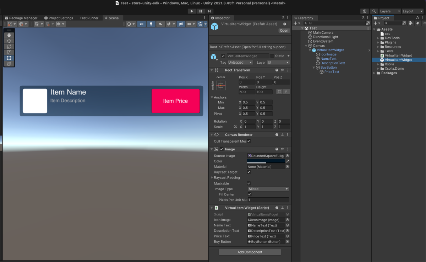This screenshot has height=262, width=426.
Task: Toggle scene lighting with the lightbulb icon
Action: [x=151, y=24]
